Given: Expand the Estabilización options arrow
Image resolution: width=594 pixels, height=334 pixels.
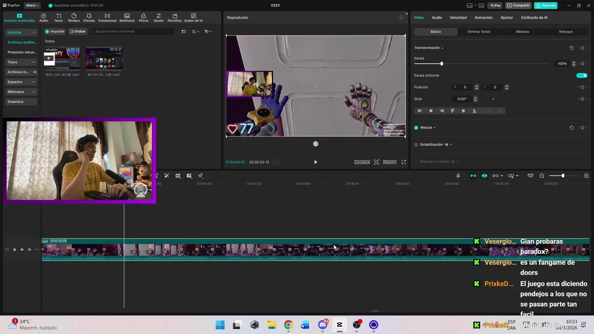Looking at the screenshot, I should 451,145.
